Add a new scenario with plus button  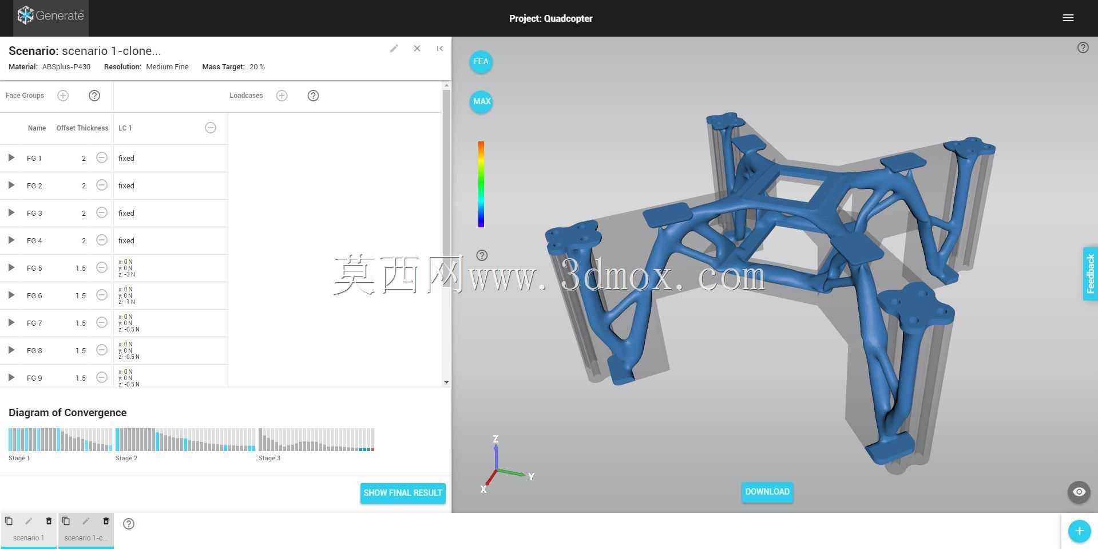pyautogui.click(x=1079, y=531)
